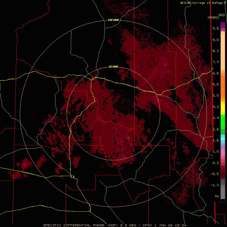Image resolution: width=227 pixels, height=227 pixels.
Task: Click the 4.2 value on the color scale
Action: 216,107
